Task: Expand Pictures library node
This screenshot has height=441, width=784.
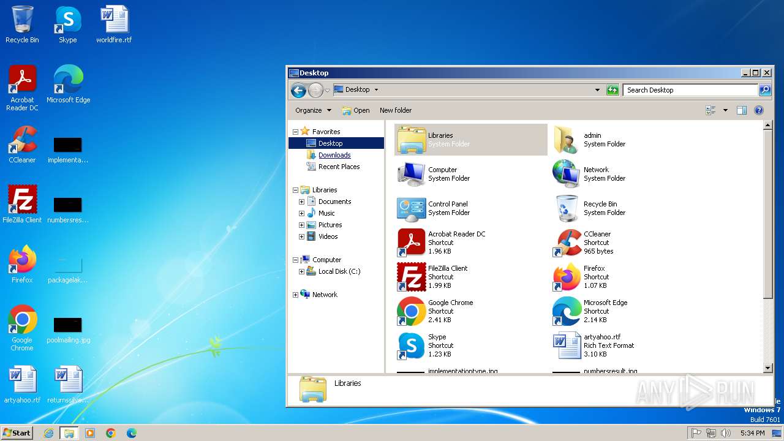Action: 301,225
